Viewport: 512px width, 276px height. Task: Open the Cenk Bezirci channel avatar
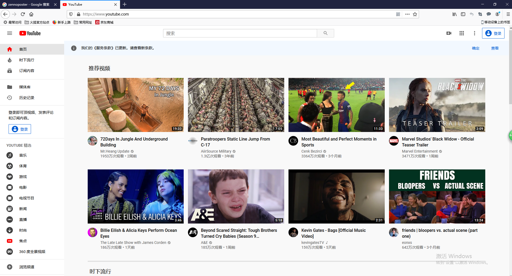(293, 141)
